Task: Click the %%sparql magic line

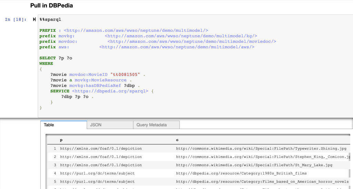Action: [x=50, y=19]
